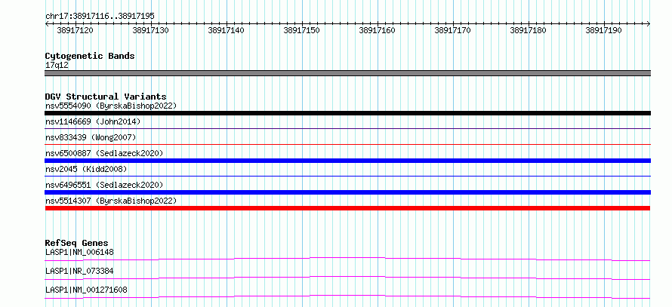Viewport: 672px width, 307px height.
Task: Click ruler position 38917190
Action: tap(603, 30)
